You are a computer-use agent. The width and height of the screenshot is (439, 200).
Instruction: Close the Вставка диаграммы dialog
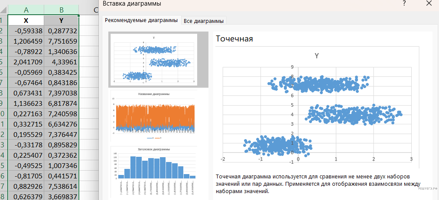(x=429, y=4)
